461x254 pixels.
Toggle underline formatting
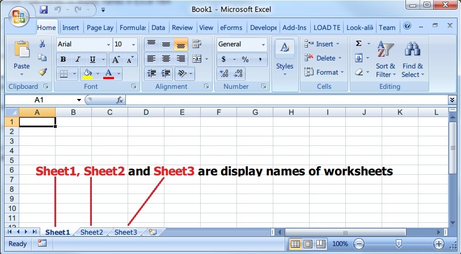92,59
